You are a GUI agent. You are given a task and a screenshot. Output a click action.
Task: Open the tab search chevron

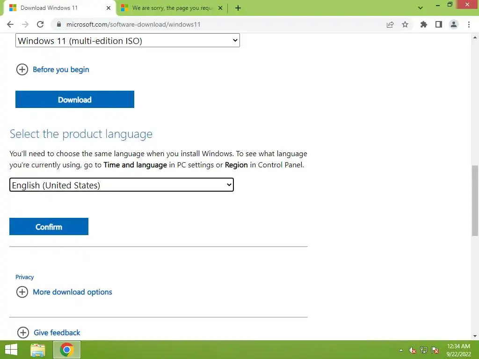tap(421, 8)
